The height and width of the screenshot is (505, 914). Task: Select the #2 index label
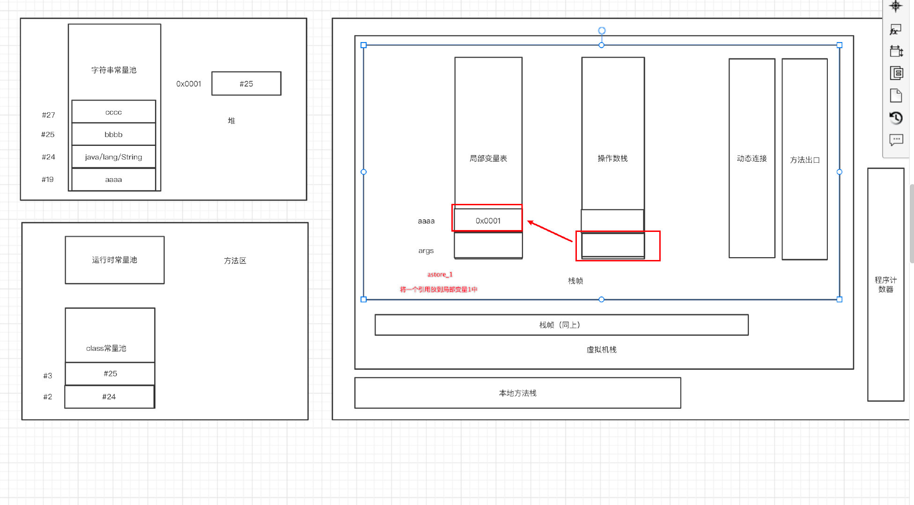pyautogui.click(x=48, y=397)
